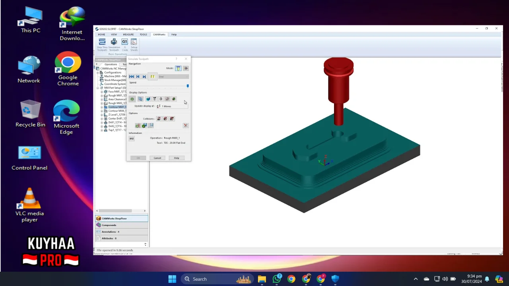Expand Area Clearance1 operation

click(x=102, y=99)
